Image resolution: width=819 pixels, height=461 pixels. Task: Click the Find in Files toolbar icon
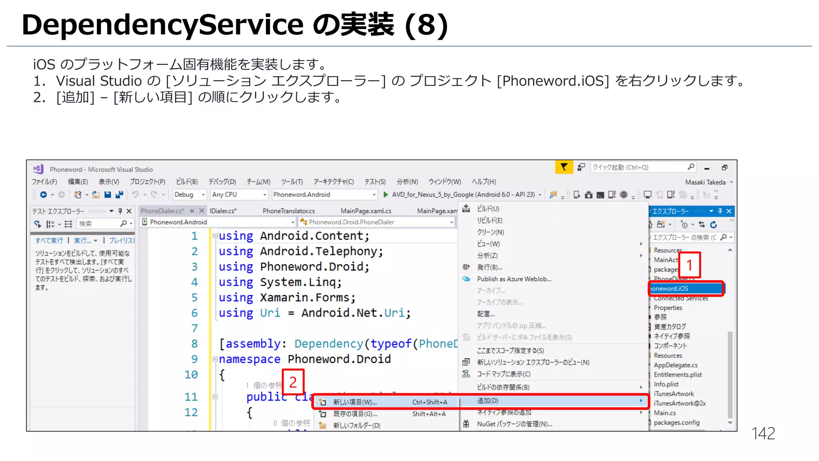553,194
